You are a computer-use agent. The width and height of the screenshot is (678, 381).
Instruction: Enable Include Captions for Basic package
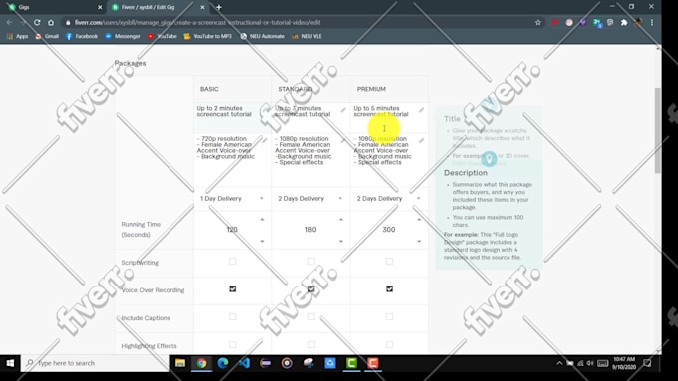[233, 317]
